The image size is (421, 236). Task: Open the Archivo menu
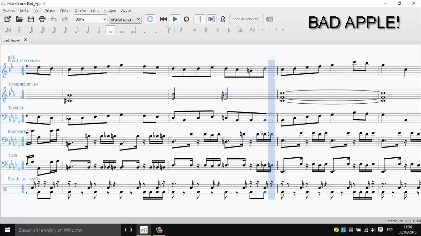(9, 10)
